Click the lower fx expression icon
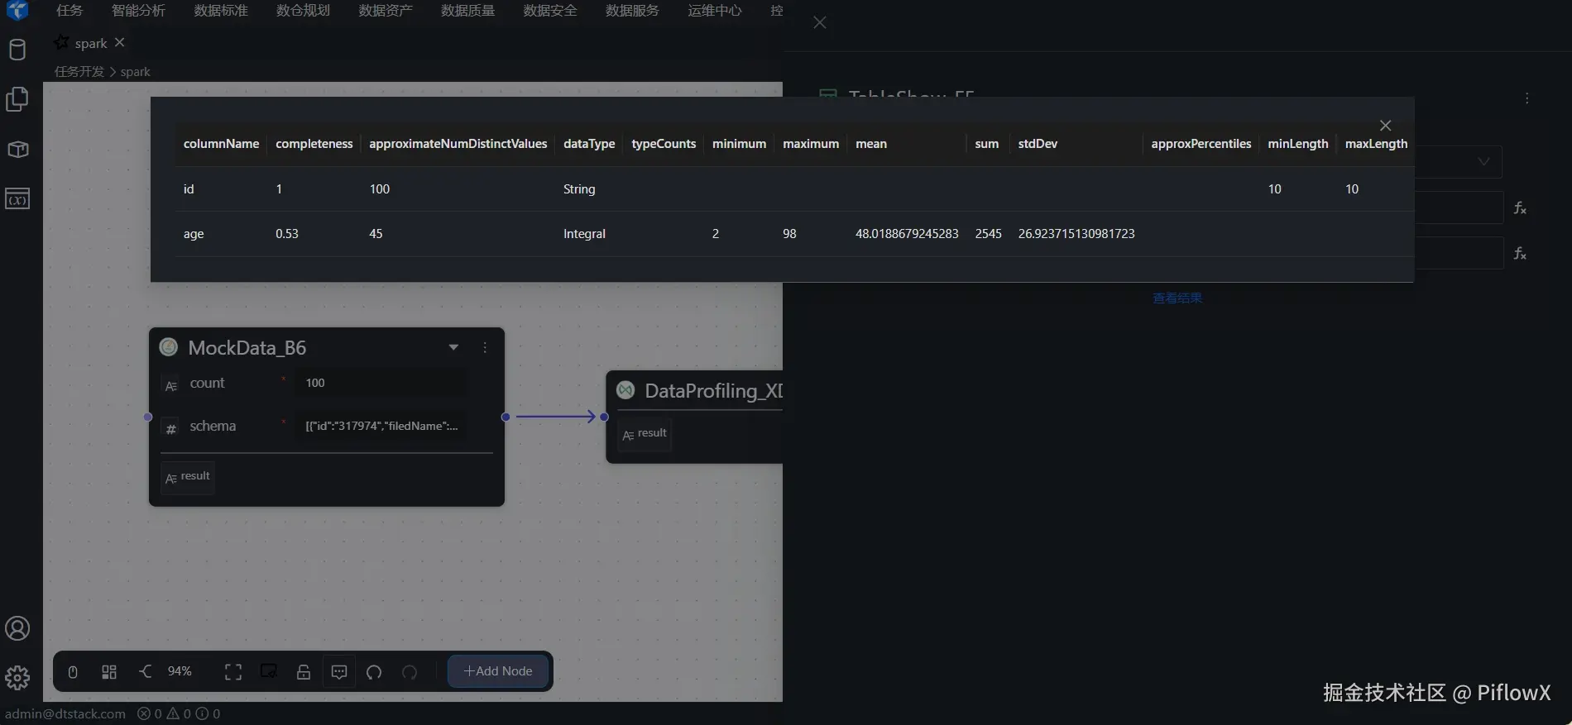 [x=1520, y=254]
